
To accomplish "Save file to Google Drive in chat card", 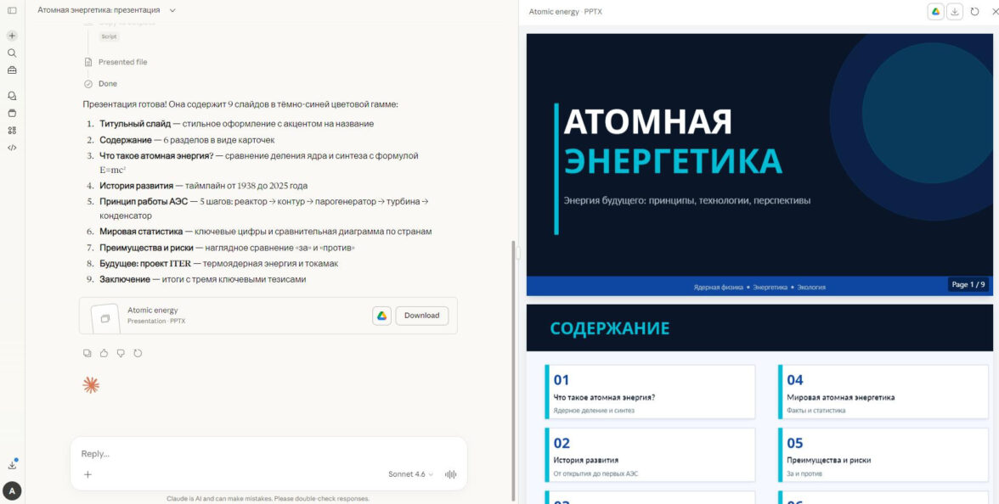I will (381, 316).
